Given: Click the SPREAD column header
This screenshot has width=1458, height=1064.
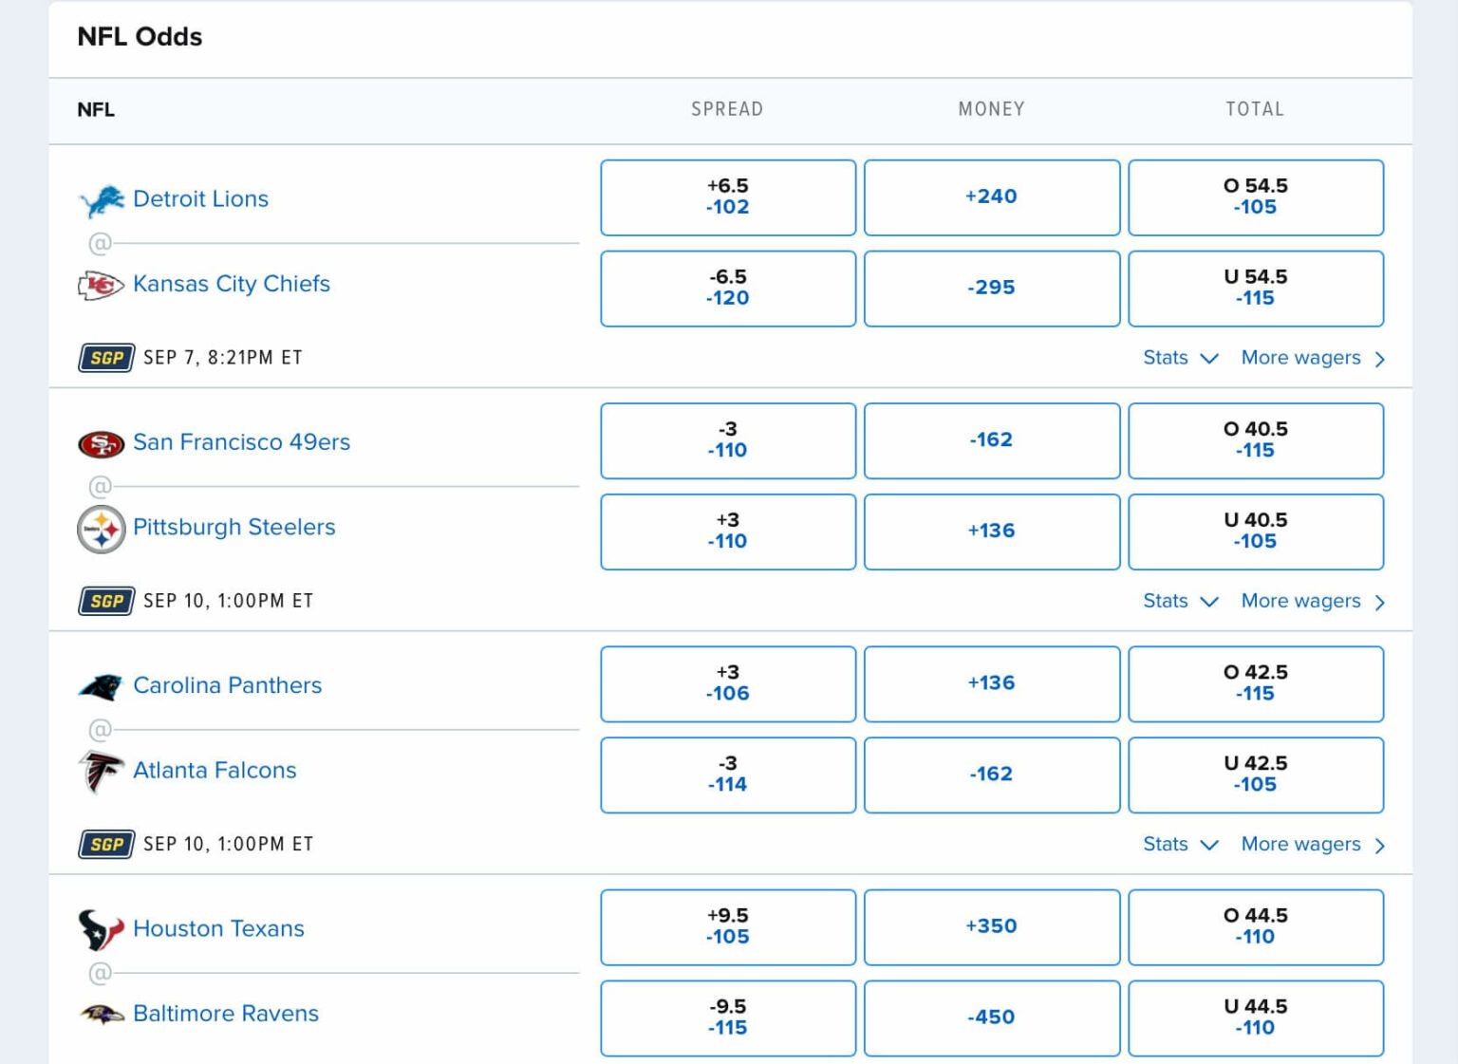Looking at the screenshot, I should [x=727, y=109].
